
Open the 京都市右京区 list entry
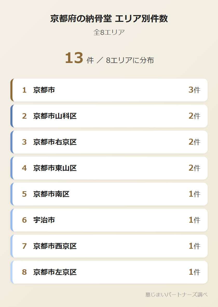(109, 142)
